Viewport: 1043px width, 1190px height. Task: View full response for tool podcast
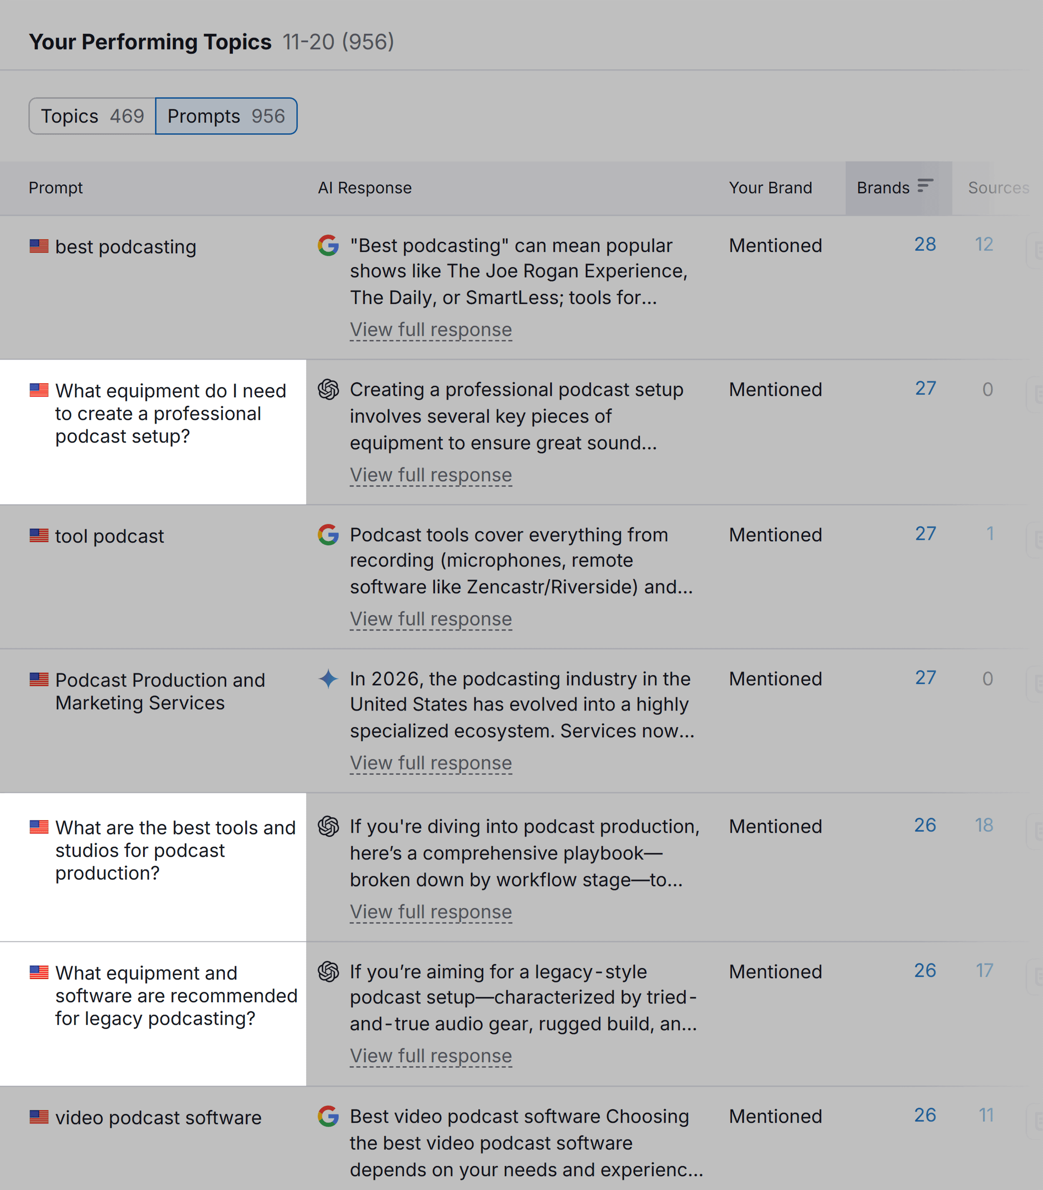431,619
